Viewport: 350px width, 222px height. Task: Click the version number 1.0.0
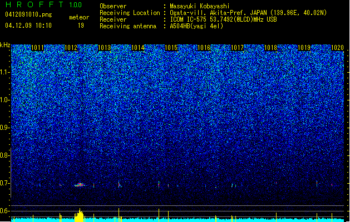76,5
